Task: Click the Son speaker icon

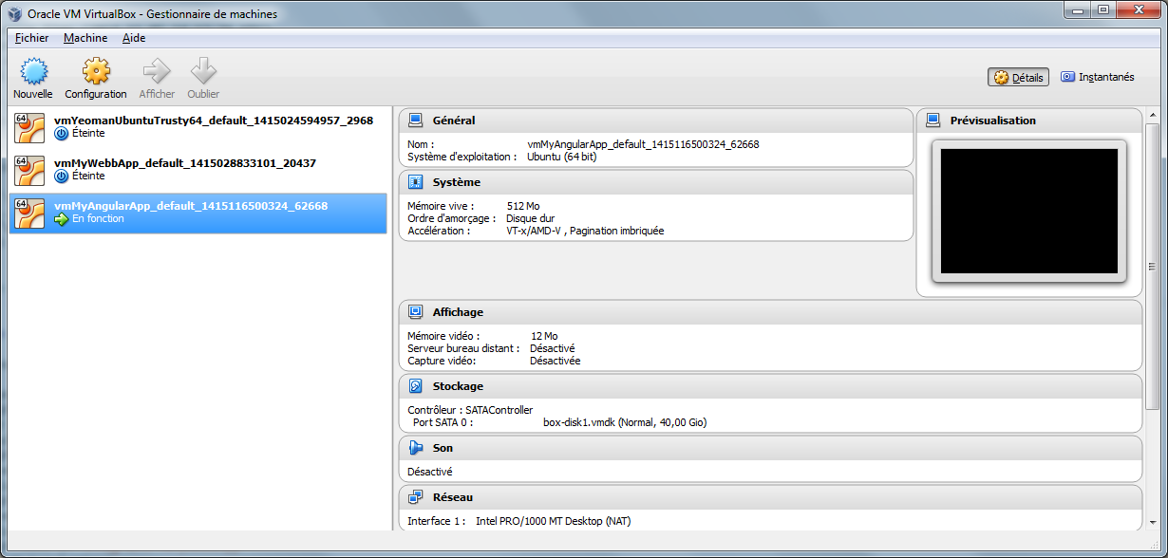Action: pyautogui.click(x=415, y=448)
